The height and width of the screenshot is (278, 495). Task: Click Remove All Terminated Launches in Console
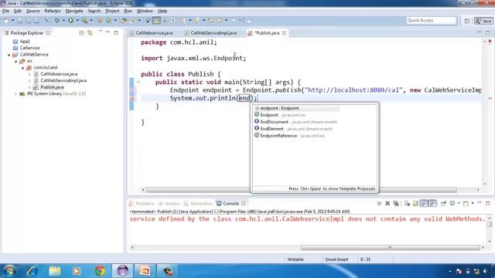396,203
